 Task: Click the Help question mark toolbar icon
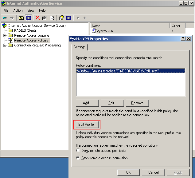(x=61, y=18)
